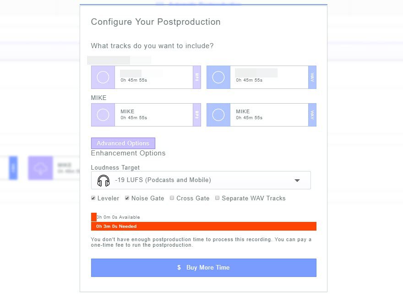
Task: Disable the Leveler checkbox
Action: (x=93, y=198)
